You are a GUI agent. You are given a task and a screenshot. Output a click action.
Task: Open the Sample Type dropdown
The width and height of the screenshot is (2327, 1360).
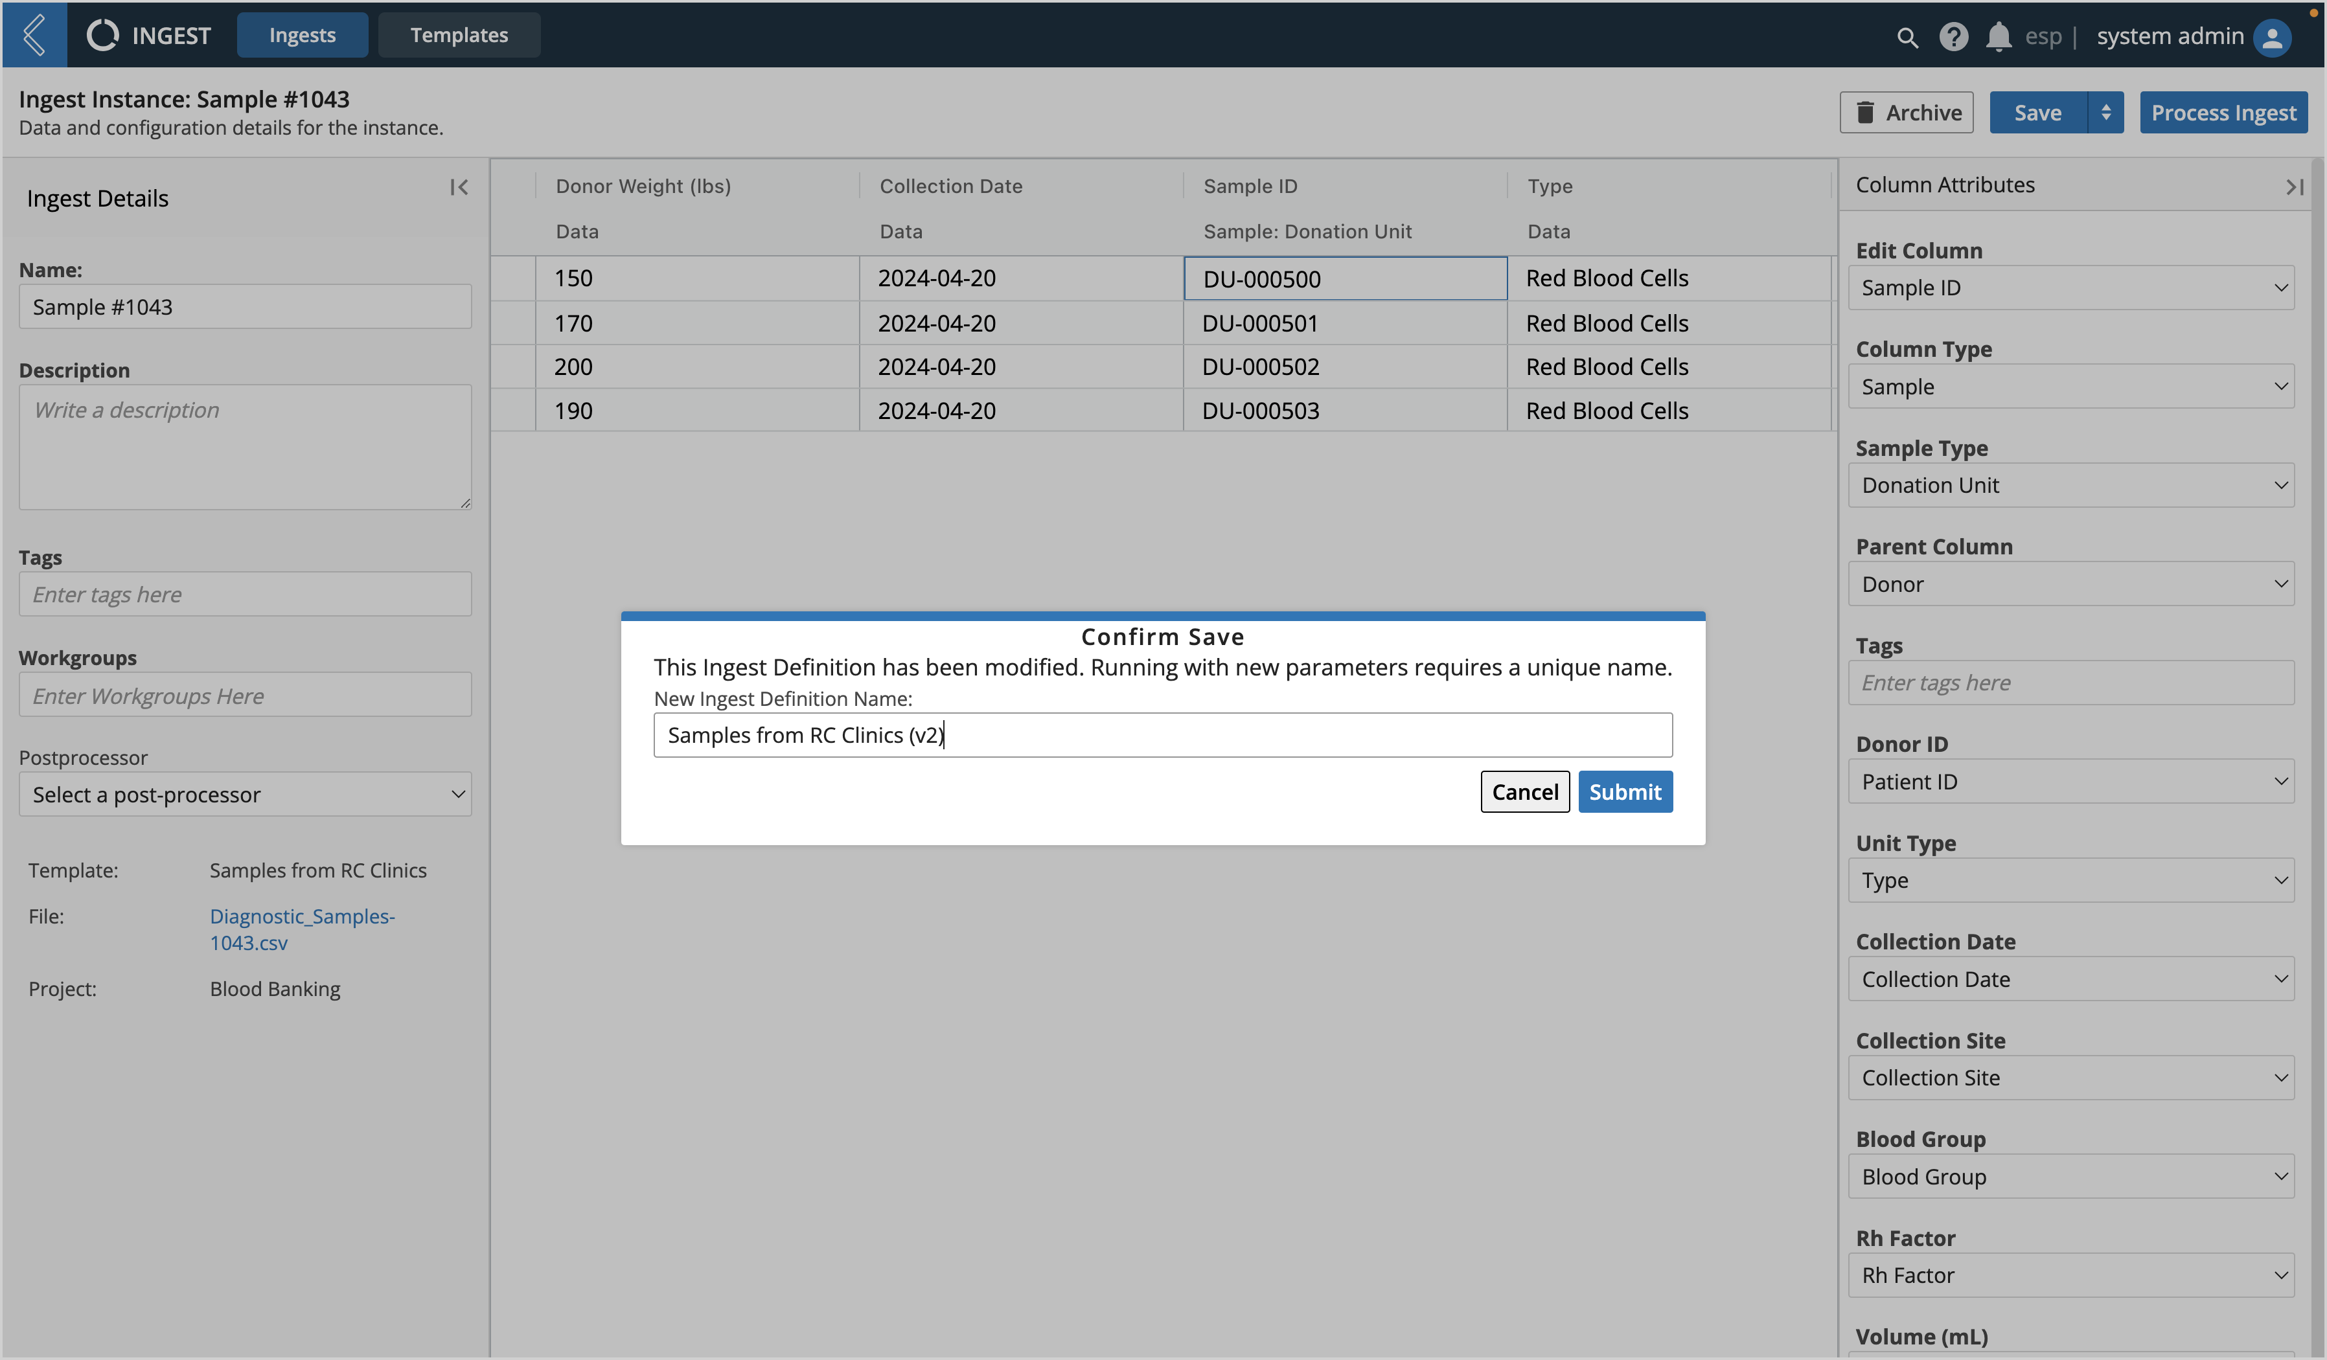[x=2070, y=484]
